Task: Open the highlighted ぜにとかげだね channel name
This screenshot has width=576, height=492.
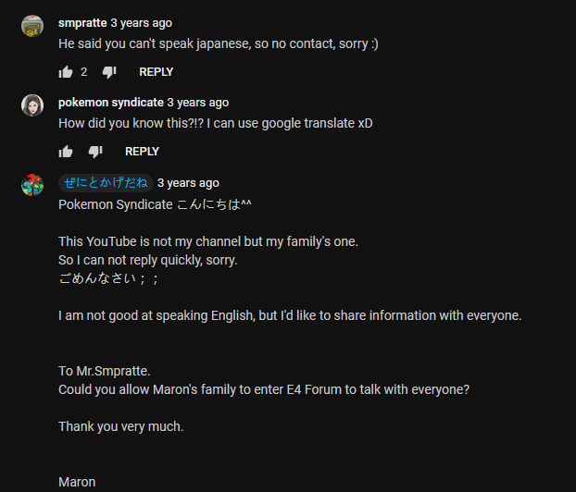Action: click(106, 183)
